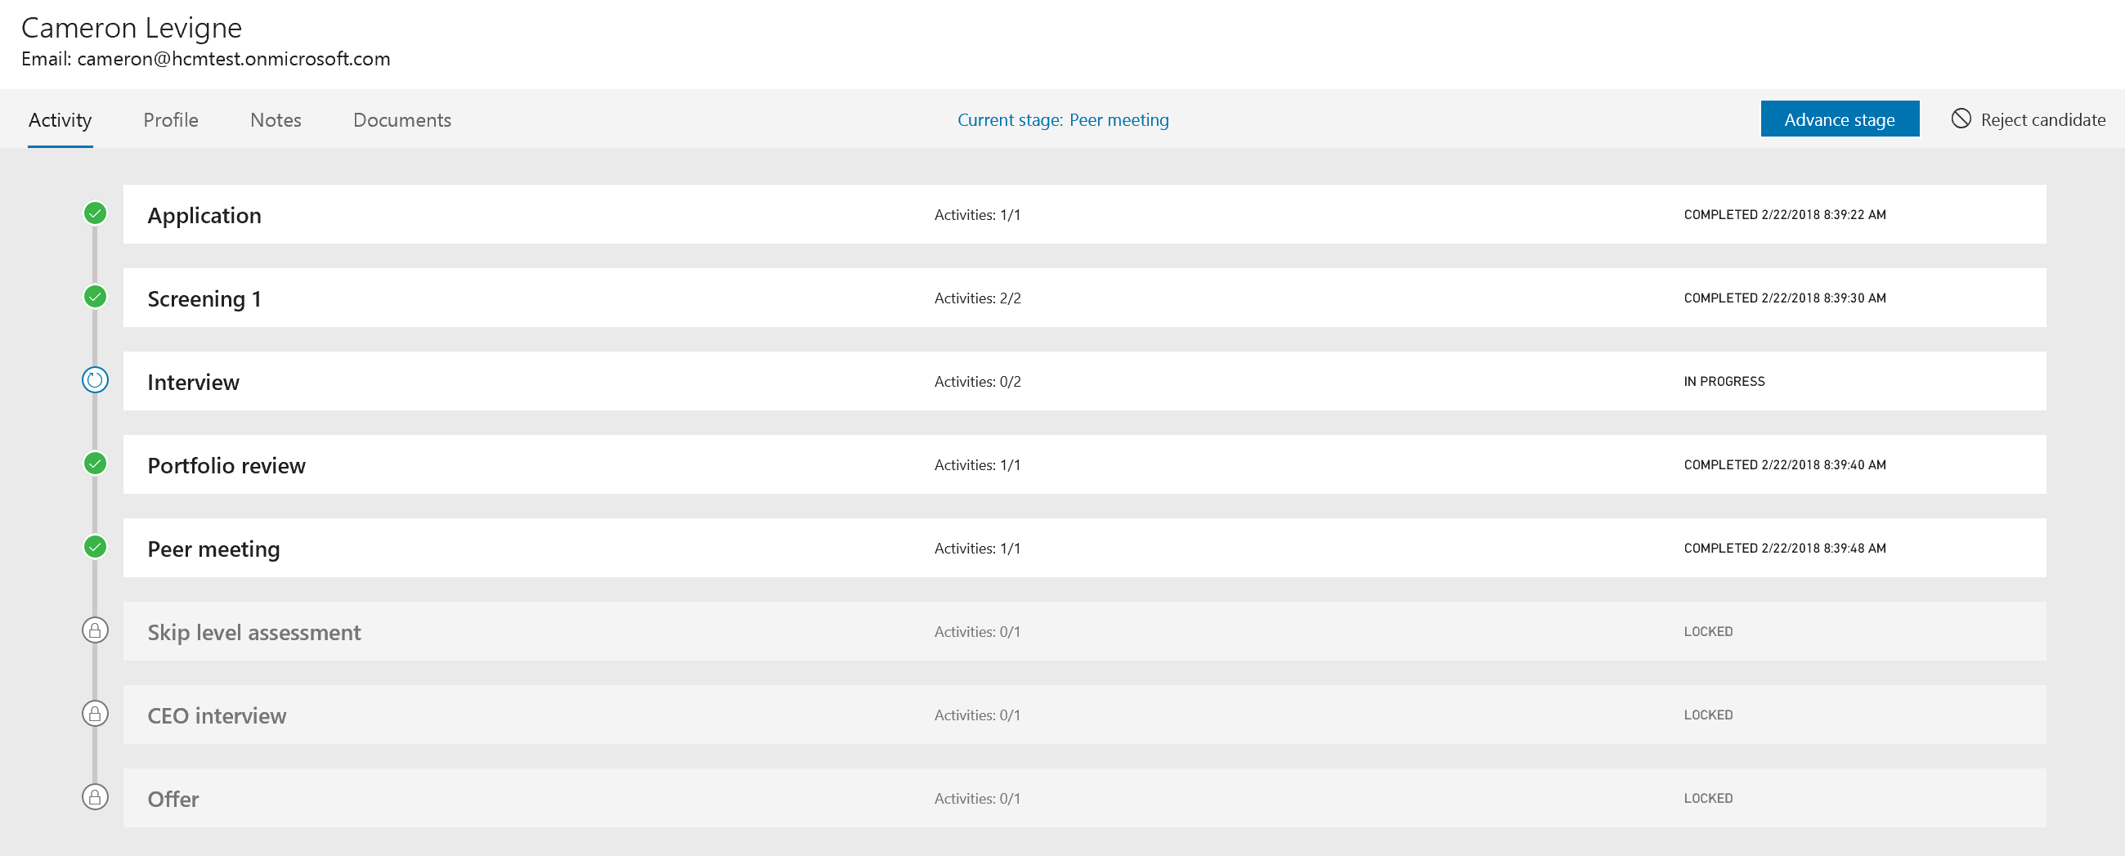Click the Screening 1 stage title
The height and width of the screenshot is (856, 2125).
[x=204, y=298]
